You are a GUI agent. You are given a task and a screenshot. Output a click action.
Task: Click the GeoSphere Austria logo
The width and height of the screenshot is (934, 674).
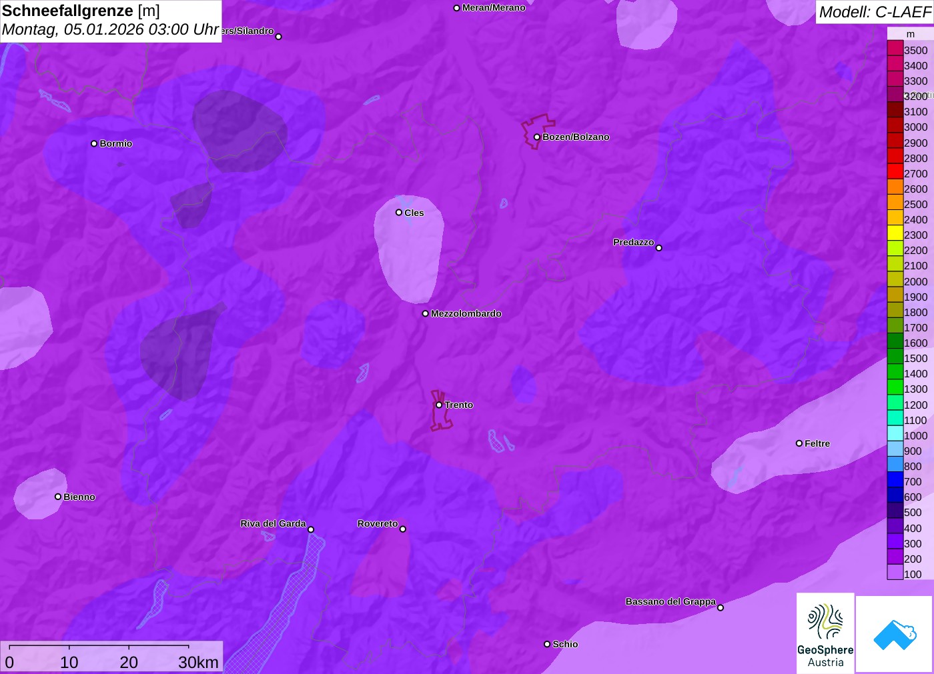(x=825, y=633)
